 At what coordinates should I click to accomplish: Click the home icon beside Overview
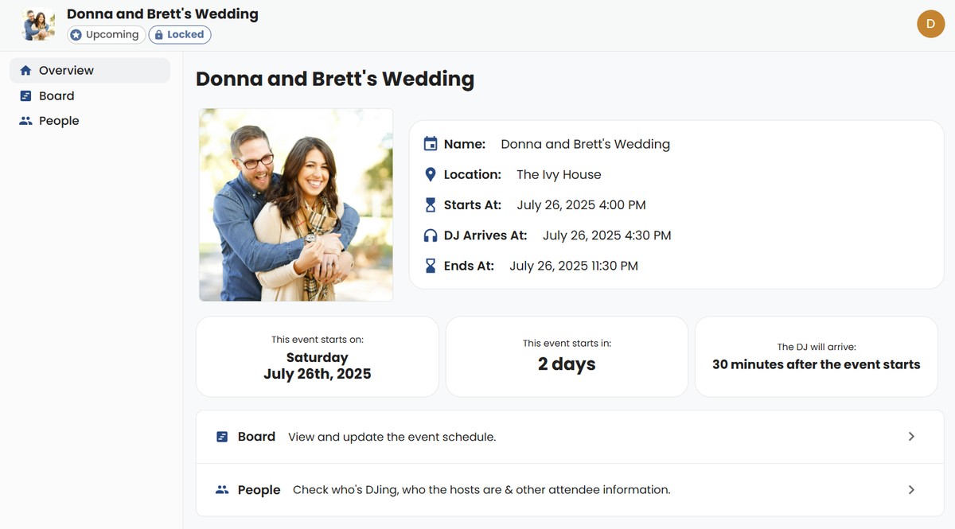pos(25,71)
